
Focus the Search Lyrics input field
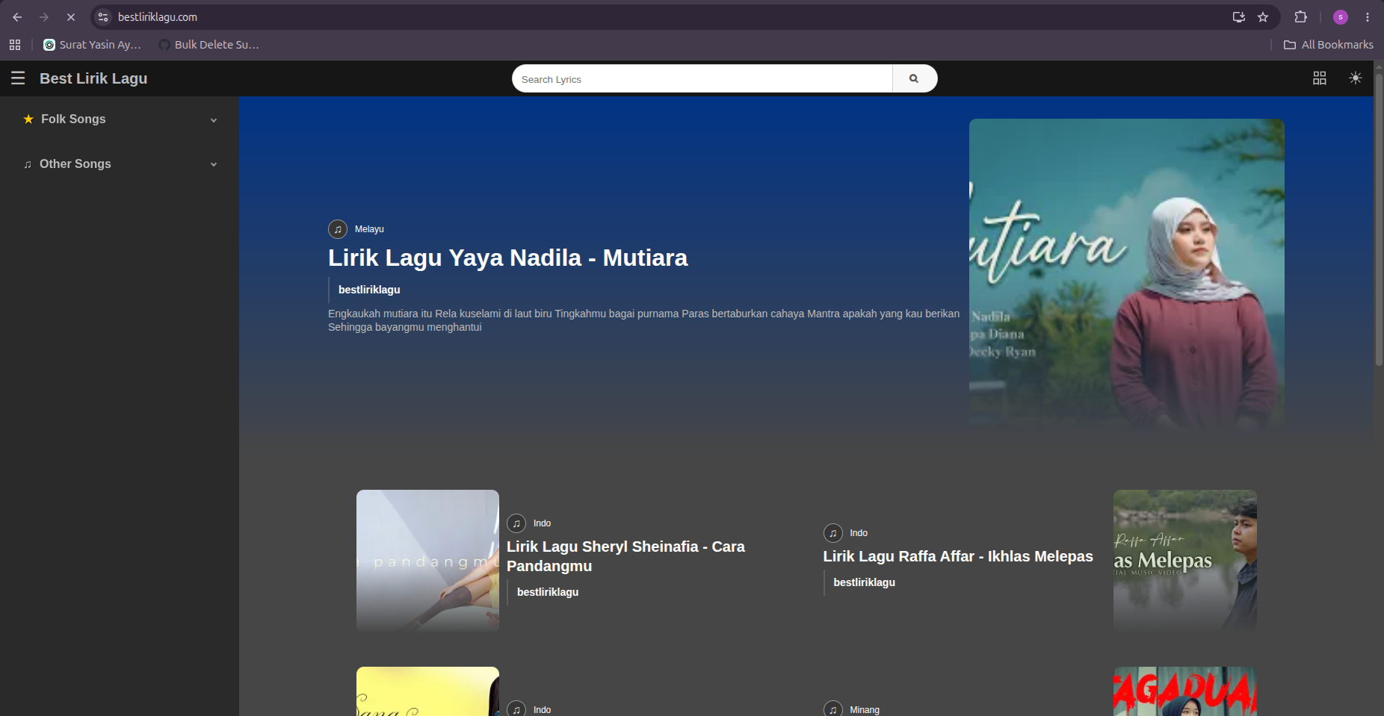click(x=702, y=78)
